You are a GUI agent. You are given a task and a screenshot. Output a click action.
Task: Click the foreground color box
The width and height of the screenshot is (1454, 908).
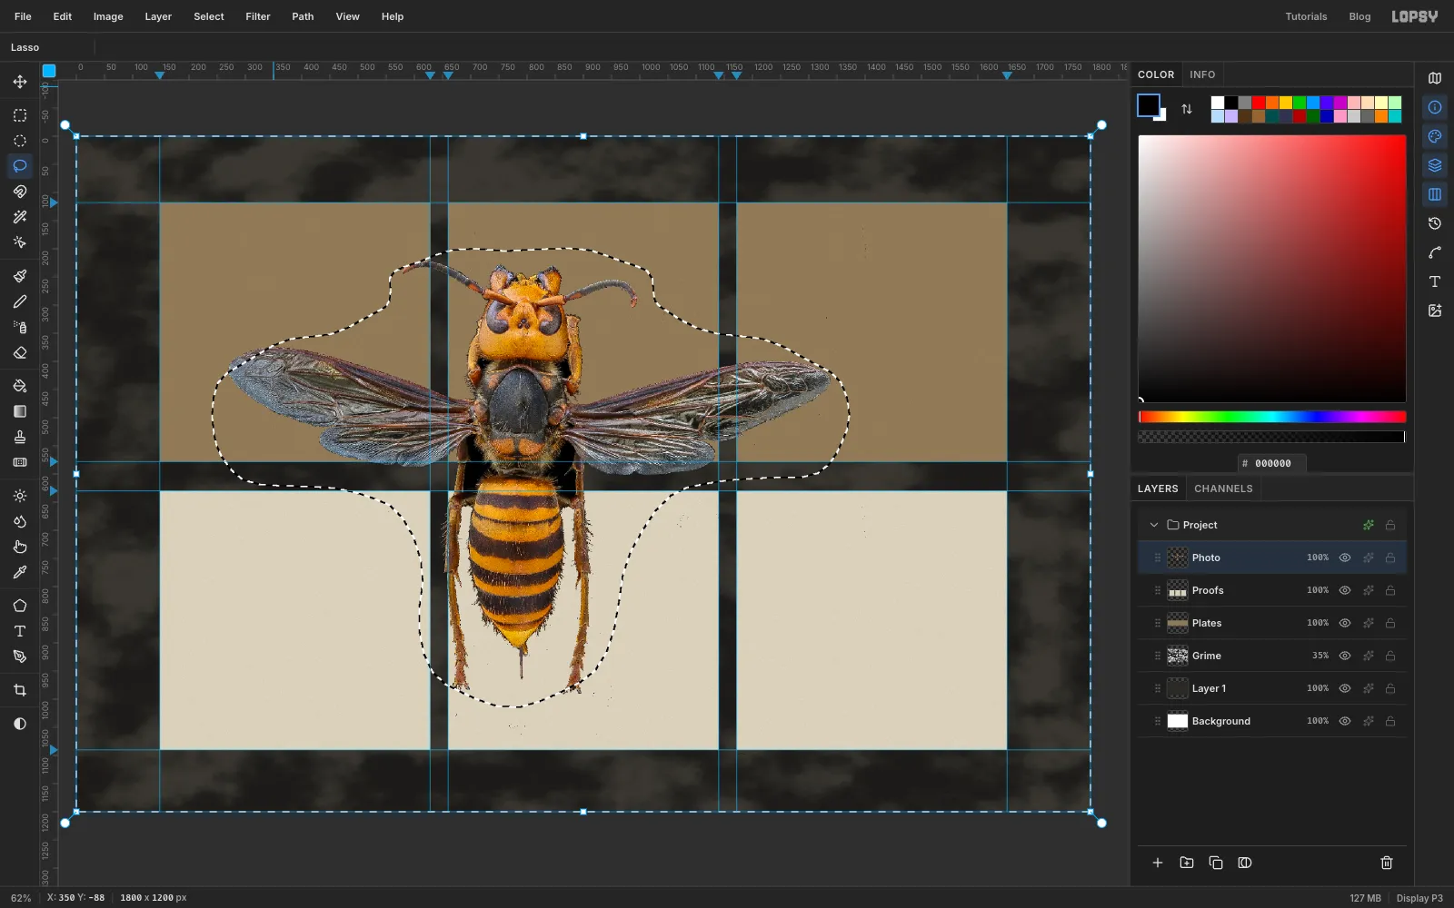tap(1149, 105)
